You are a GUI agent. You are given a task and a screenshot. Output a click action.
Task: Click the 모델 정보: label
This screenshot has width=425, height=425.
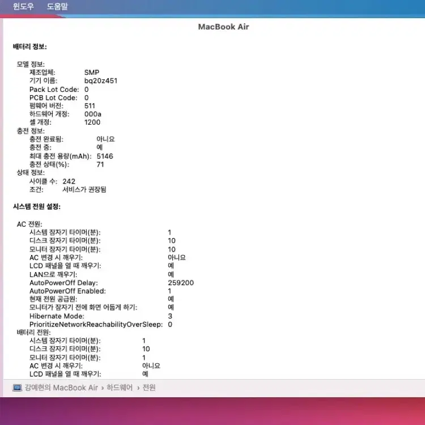point(31,64)
